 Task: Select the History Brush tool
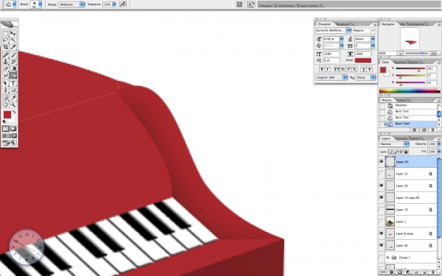click(x=13, y=62)
